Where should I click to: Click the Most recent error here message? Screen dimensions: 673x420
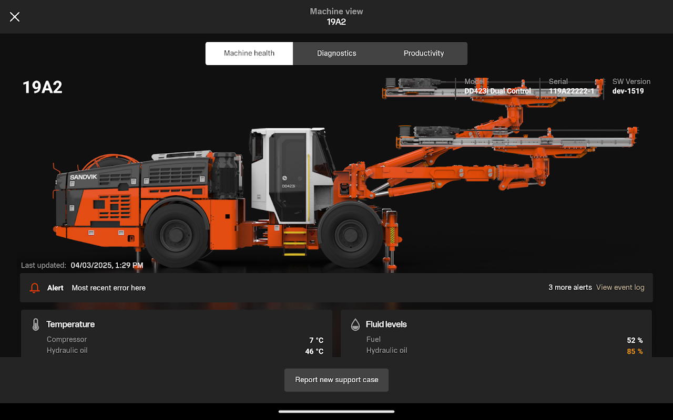(x=109, y=288)
